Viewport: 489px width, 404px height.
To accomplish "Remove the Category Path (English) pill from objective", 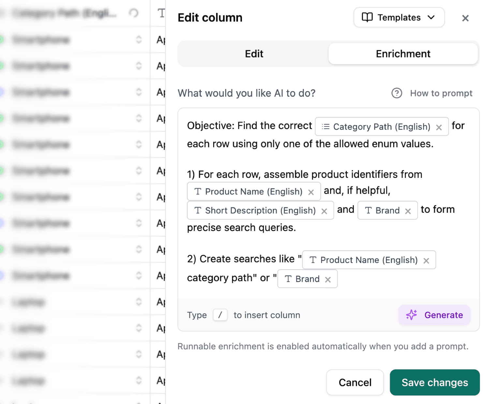I will point(439,127).
